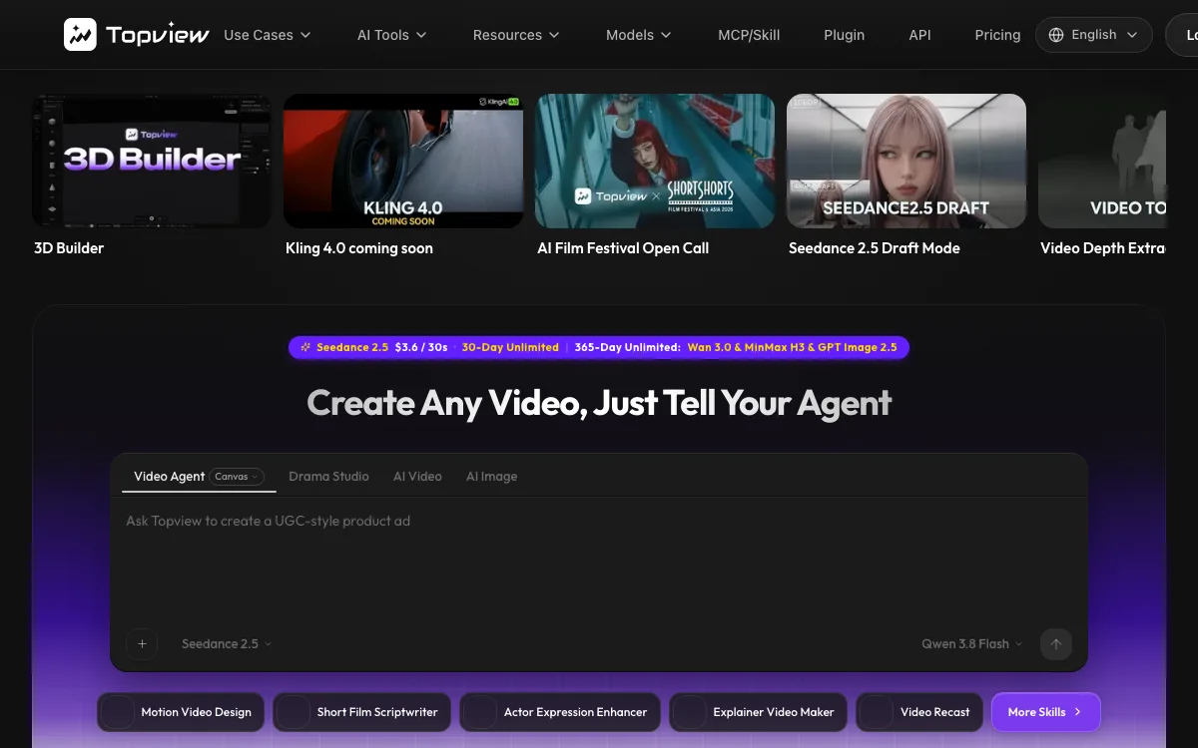Select the Short Film Scriptwriter skill
Screen dimensions: 1198x748
tap(361, 712)
